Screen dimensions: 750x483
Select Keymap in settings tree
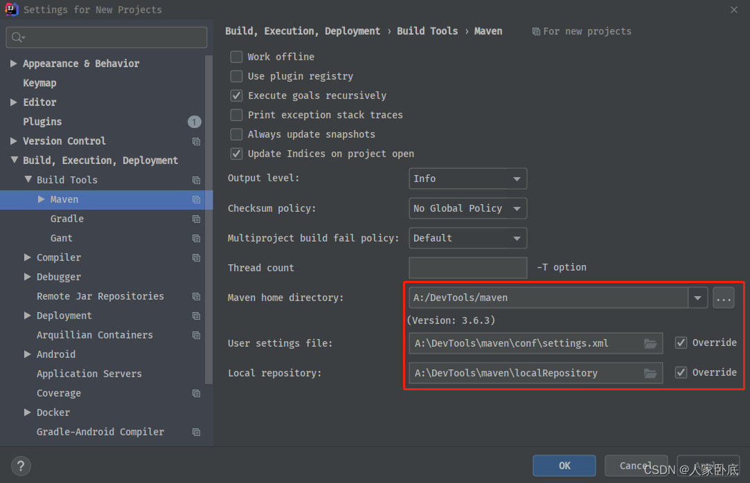pos(39,83)
